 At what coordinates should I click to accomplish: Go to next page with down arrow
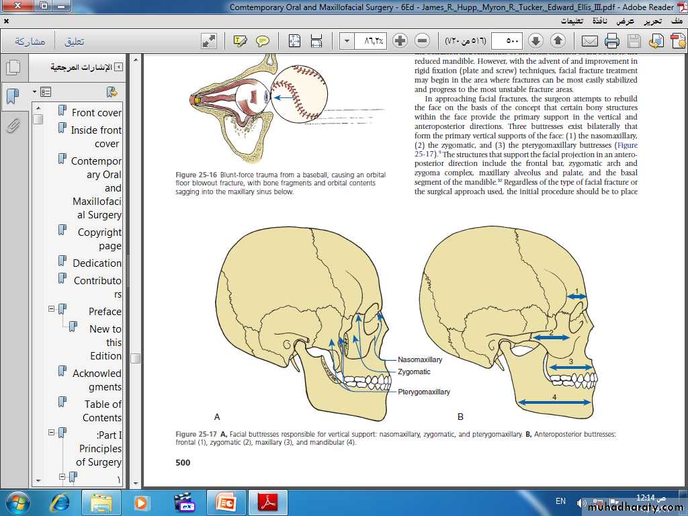point(535,41)
